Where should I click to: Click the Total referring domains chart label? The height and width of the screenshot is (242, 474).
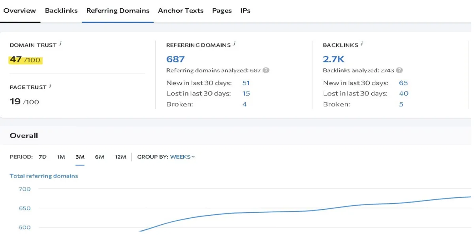coord(43,176)
